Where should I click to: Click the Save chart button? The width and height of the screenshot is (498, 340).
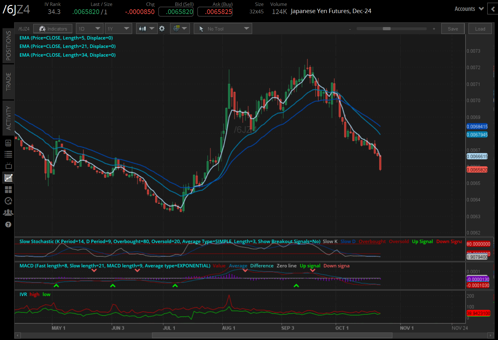coord(453,29)
